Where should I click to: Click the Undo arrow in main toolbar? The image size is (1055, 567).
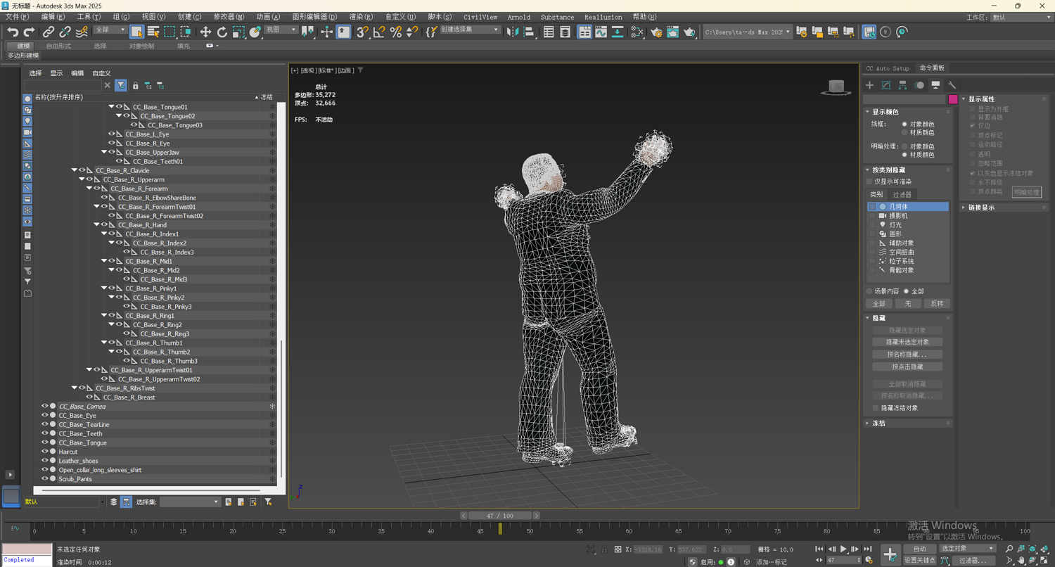13,32
